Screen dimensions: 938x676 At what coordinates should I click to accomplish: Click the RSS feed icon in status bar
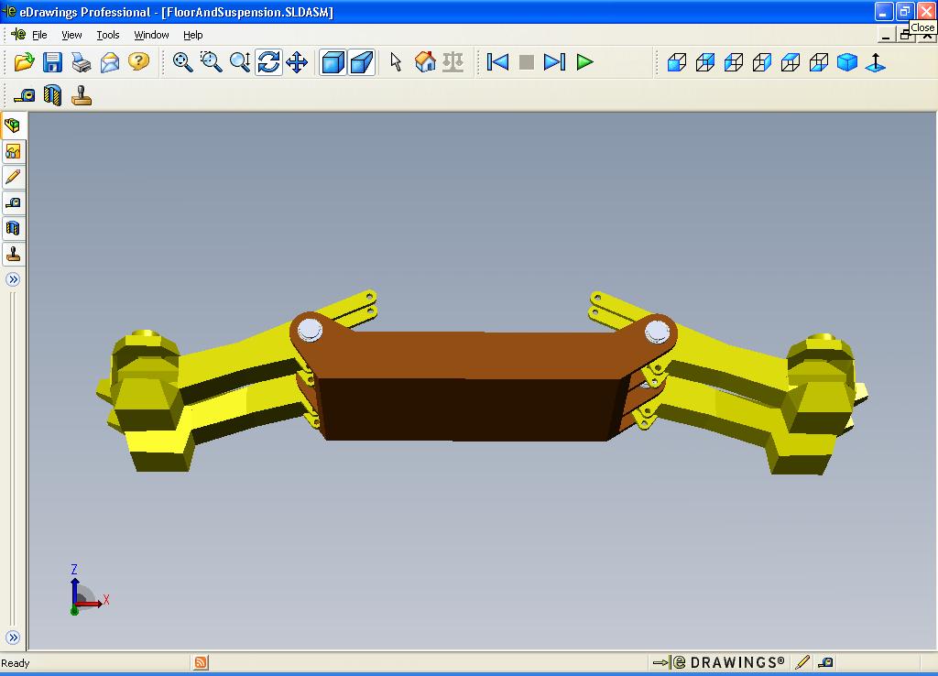201,663
